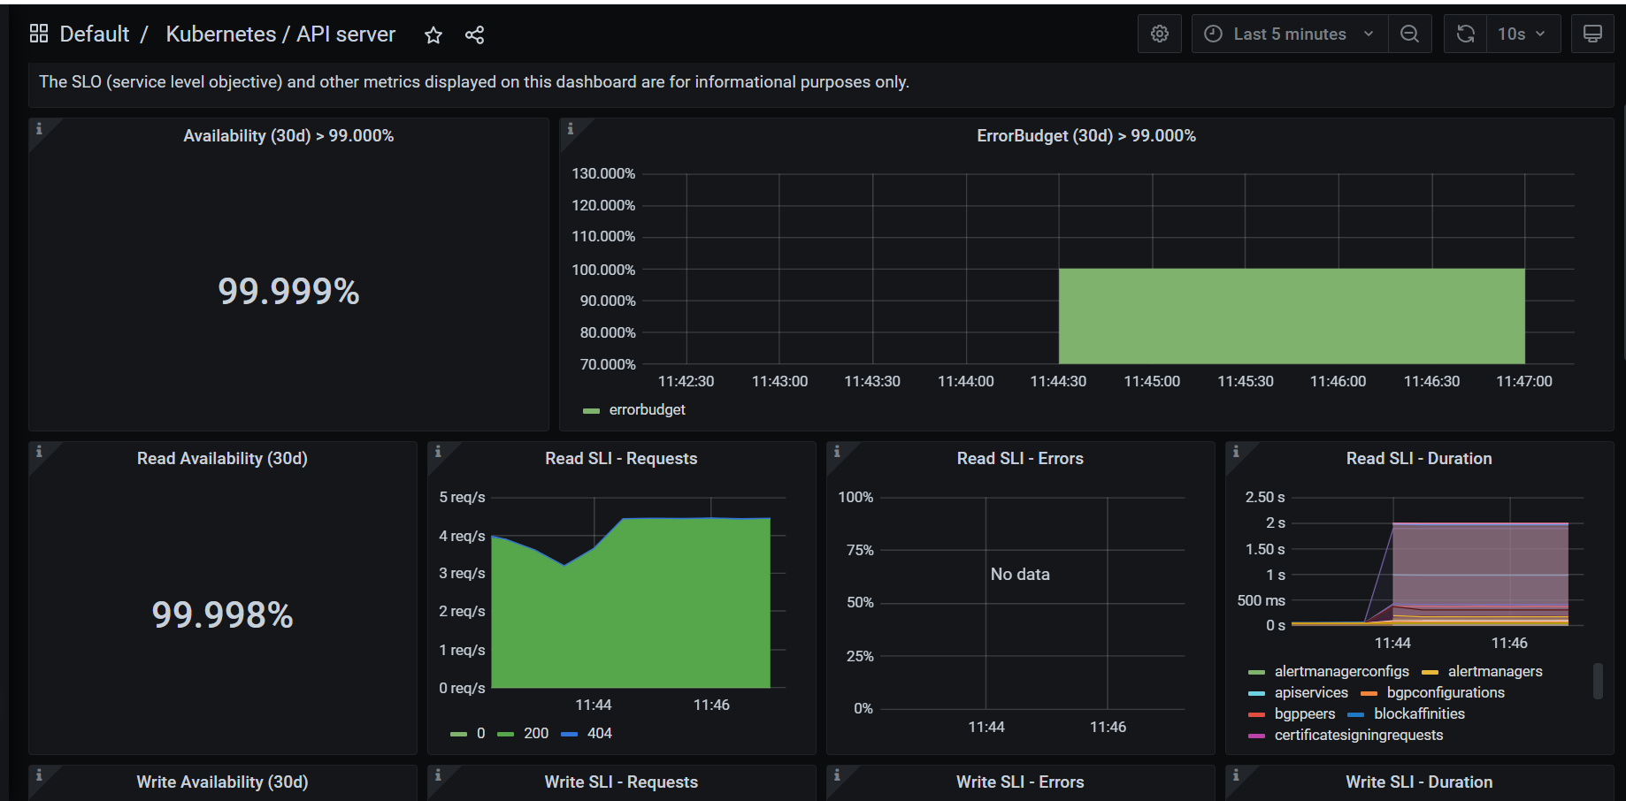Refresh dashboard now
The width and height of the screenshot is (1626, 801).
coord(1466,34)
